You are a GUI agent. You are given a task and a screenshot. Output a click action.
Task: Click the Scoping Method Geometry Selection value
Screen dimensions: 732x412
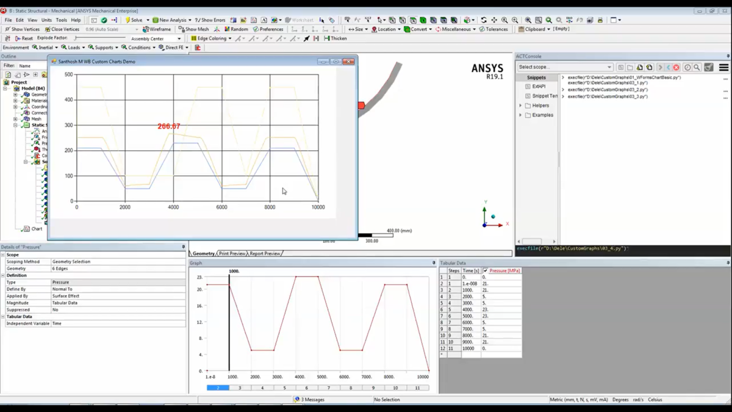pyautogui.click(x=118, y=261)
